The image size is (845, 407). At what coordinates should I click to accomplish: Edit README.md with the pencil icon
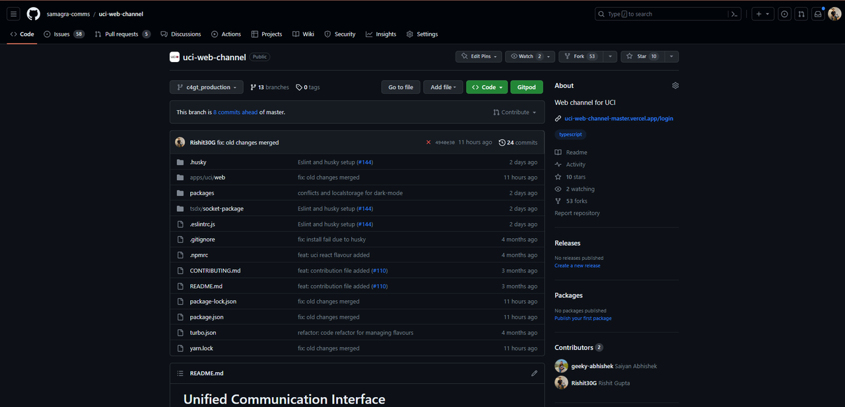(x=534, y=373)
